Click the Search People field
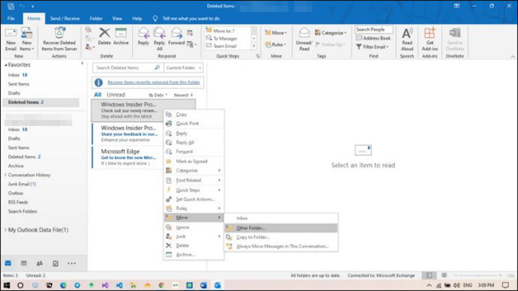The image size is (518, 291). (373, 29)
